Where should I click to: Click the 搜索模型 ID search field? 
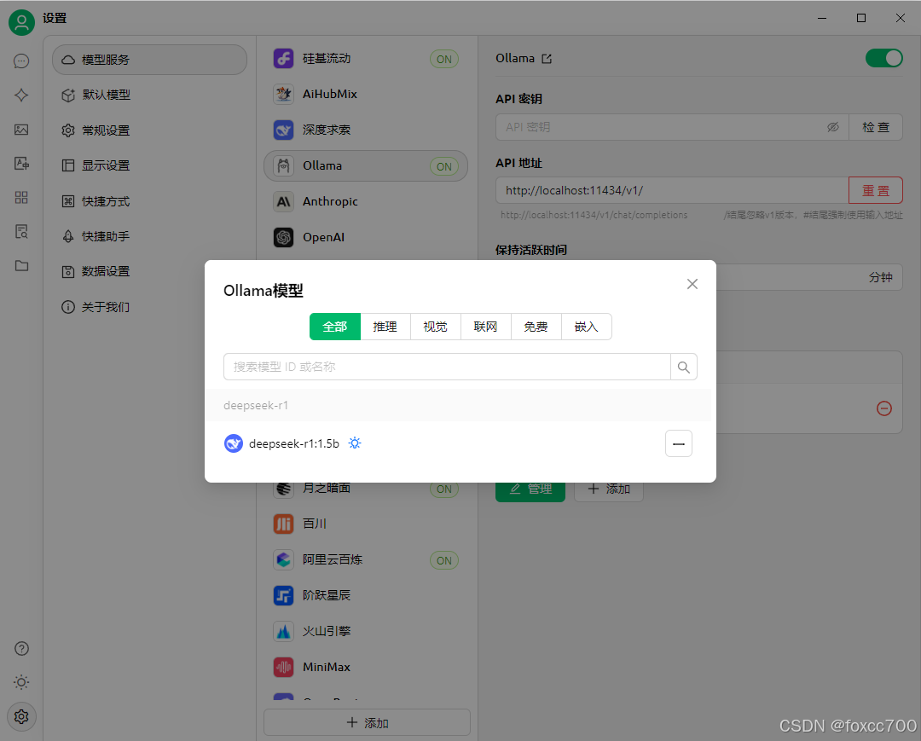coord(447,367)
